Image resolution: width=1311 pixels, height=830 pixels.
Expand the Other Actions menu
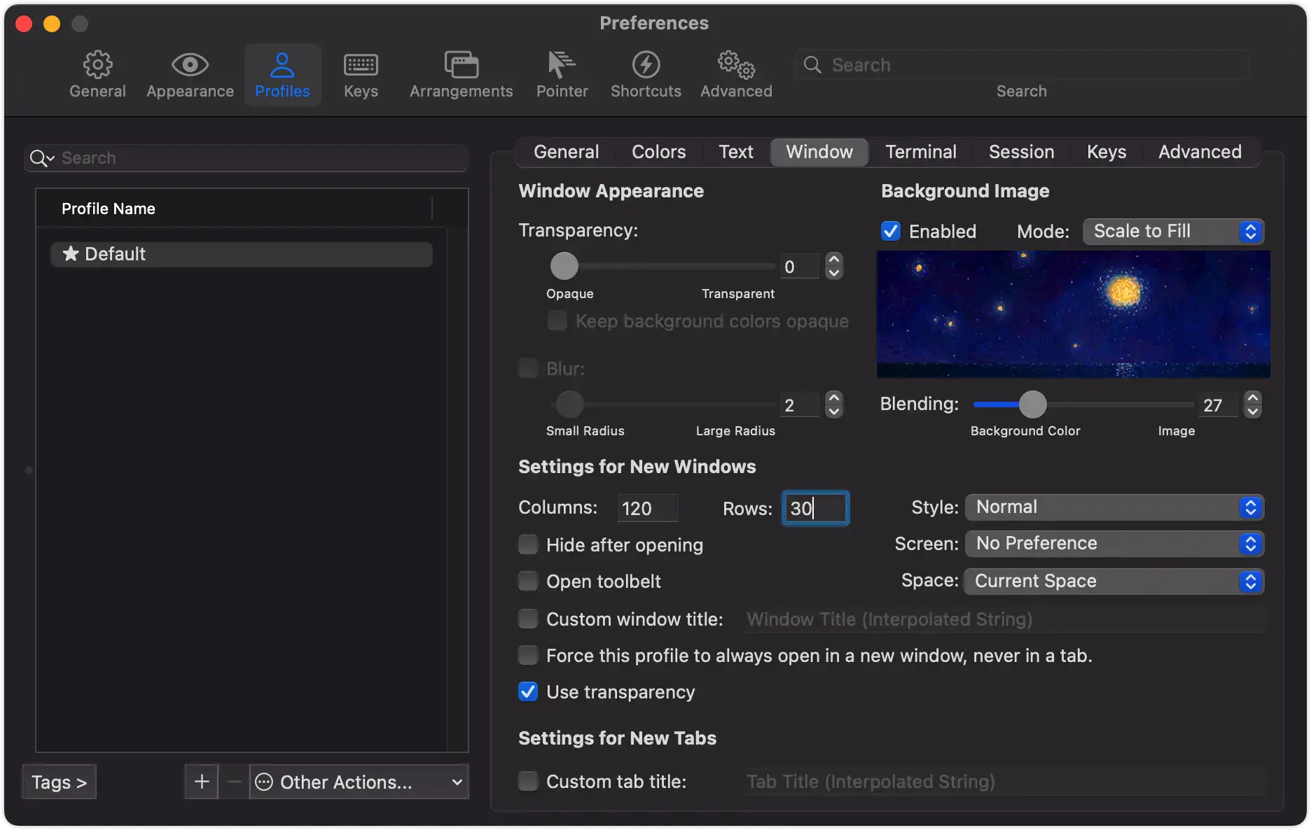[359, 782]
